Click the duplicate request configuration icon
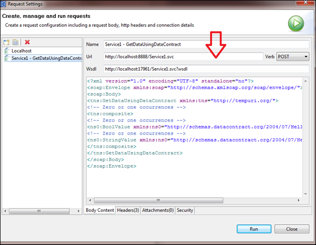 click(x=15, y=42)
